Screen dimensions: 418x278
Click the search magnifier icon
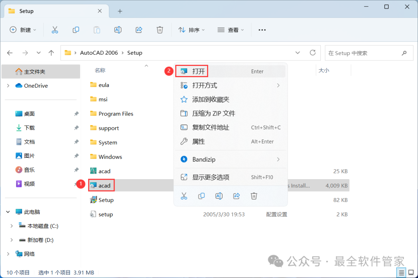(x=404, y=53)
